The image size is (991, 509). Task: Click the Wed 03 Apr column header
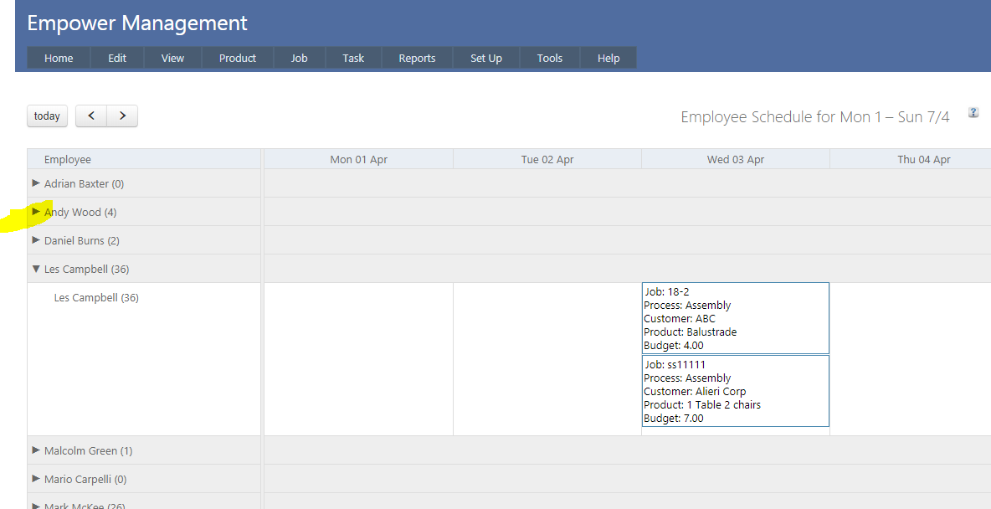(x=736, y=160)
